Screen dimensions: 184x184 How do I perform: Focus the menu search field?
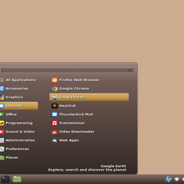point(67,70)
